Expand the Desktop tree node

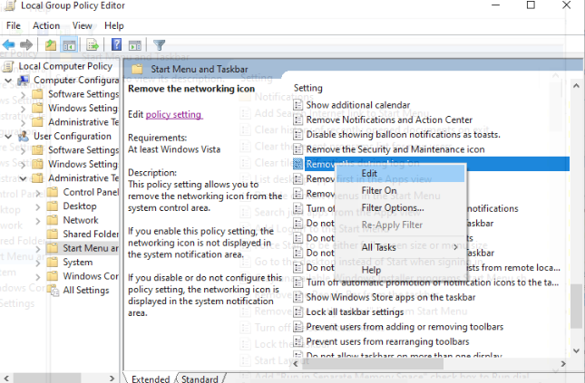tap(38, 206)
